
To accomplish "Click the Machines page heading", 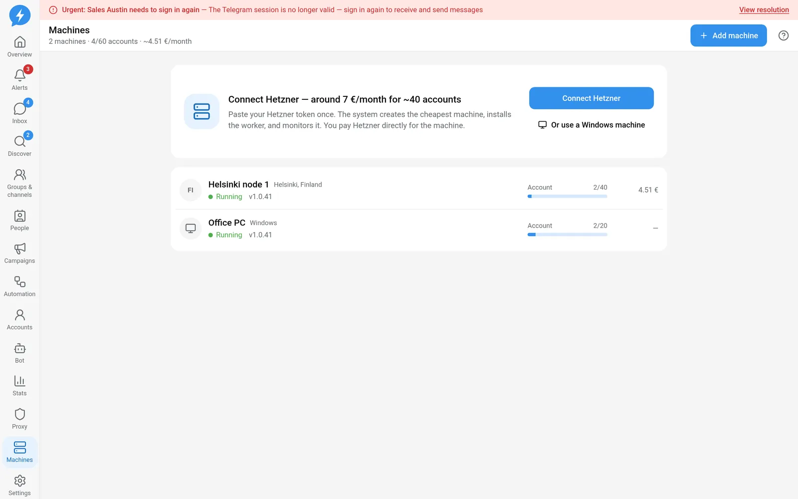I will point(69,30).
